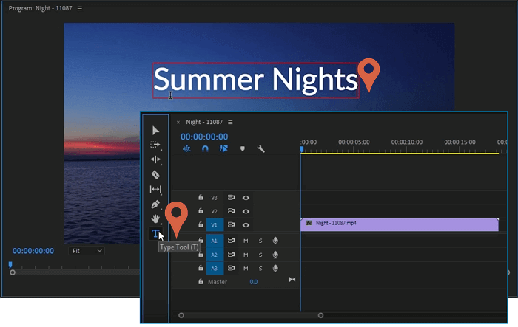Toggle lock on track A1
Screen dimensions: 518x327
click(x=201, y=241)
